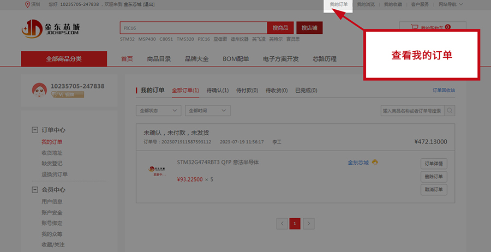Image resolution: width=491 pixels, height=252 pixels.
Task: Collapse the 订单中心 sidebar section
Action: [35, 130]
